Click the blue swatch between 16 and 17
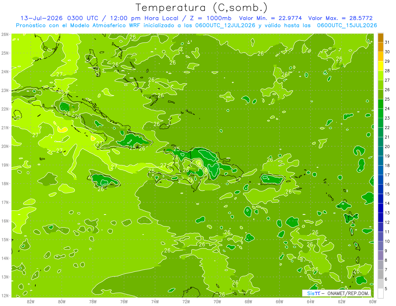 [380, 179]
